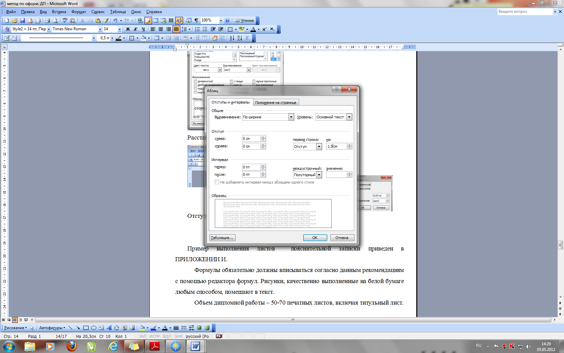The height and width of the screenshot is (353, 564).
Task: Activate the format painter brush
Action: (106, 21)
